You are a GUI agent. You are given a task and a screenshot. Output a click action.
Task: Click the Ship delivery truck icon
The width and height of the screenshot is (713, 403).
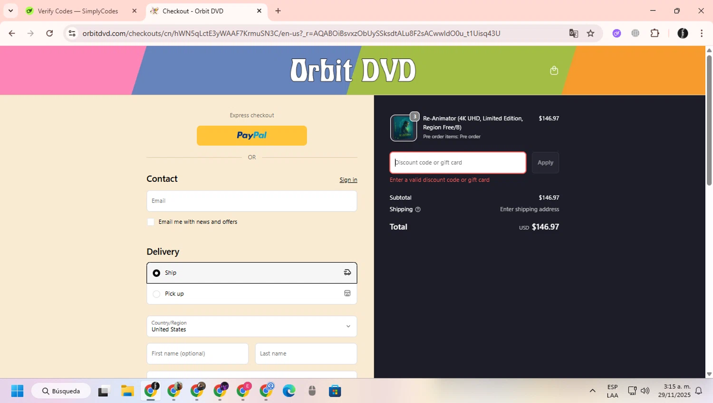347,273
